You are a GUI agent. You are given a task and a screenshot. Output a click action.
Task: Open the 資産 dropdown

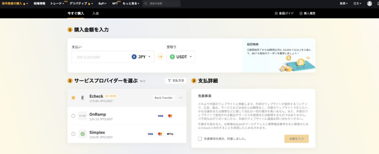pyautogui.click(x=344, y=4)
